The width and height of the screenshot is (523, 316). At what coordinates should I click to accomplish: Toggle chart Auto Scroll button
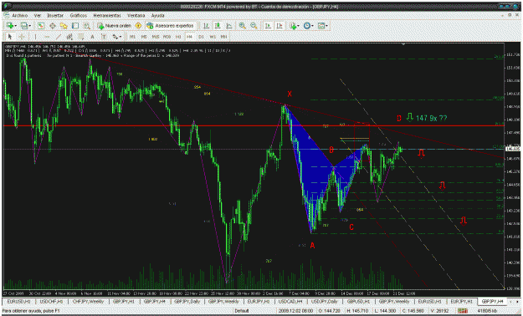coord(268,26)
